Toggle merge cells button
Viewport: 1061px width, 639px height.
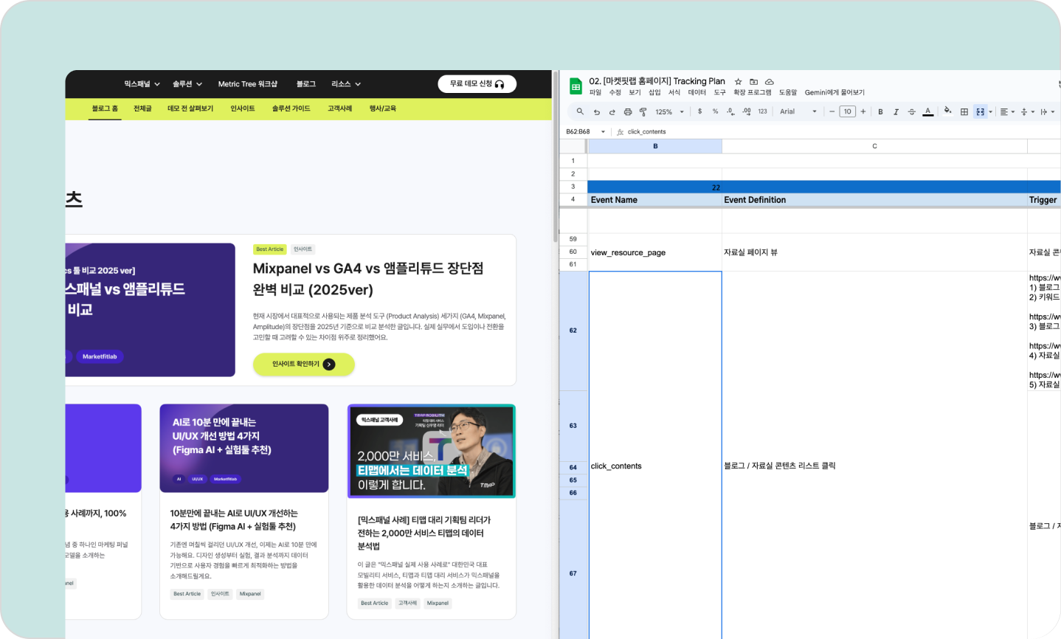pos(980,112)
